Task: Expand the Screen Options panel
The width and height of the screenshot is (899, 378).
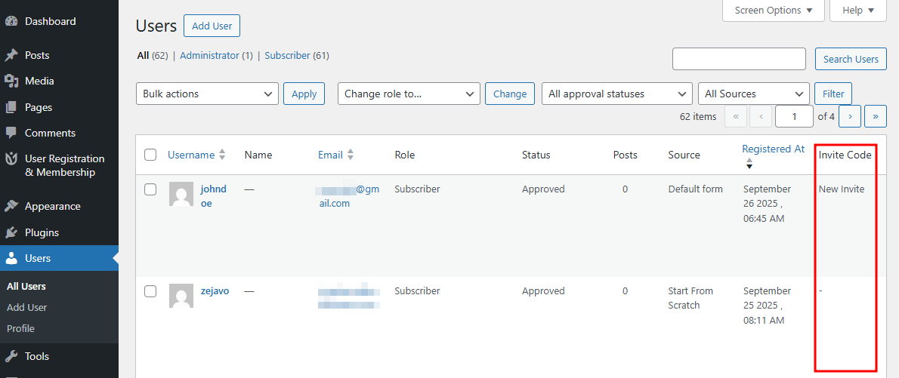Action: click(774, 11)
